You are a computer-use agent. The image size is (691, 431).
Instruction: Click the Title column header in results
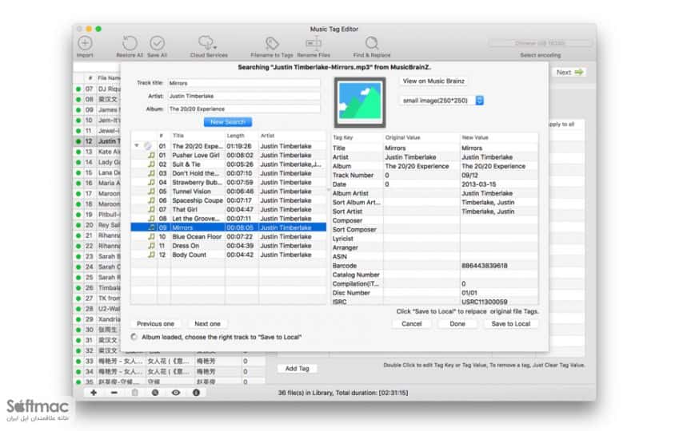coord(198,136)
